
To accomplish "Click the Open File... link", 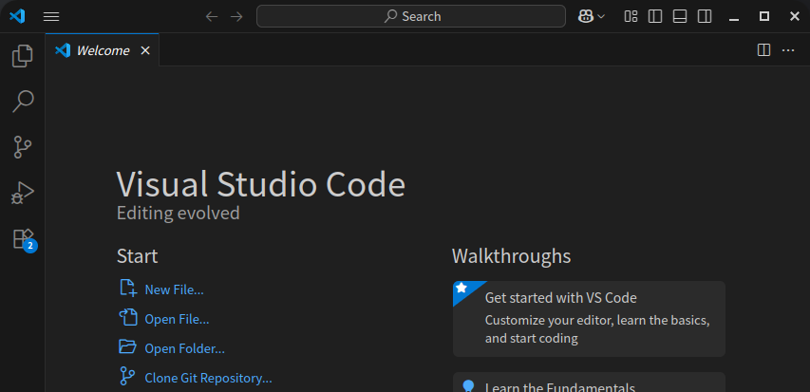I will 177,319.
